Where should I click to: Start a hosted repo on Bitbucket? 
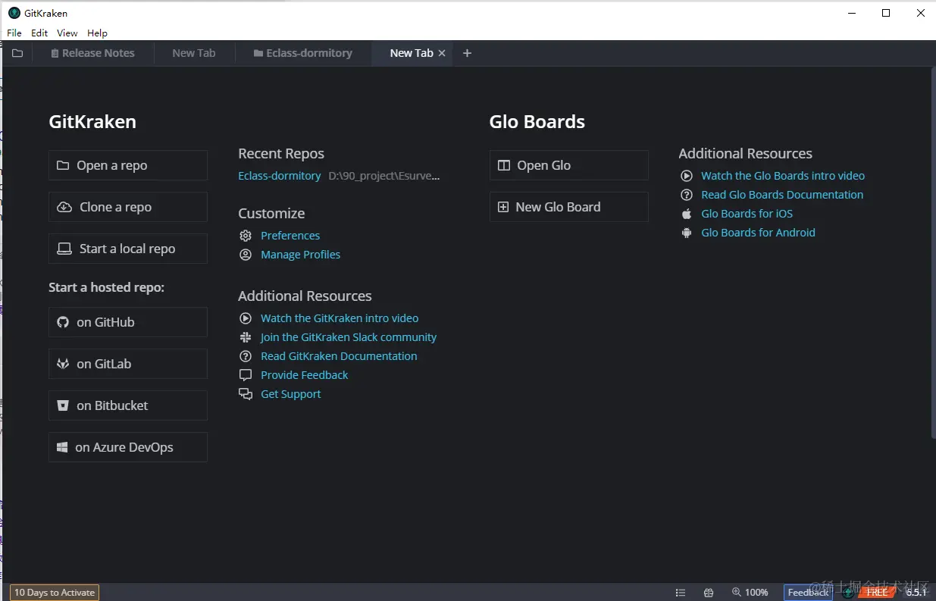click(128, 405)
